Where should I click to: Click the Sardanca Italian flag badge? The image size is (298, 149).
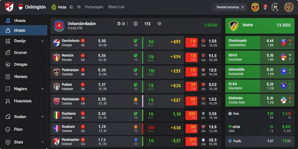pyautogui.click(x=57, y=115)
